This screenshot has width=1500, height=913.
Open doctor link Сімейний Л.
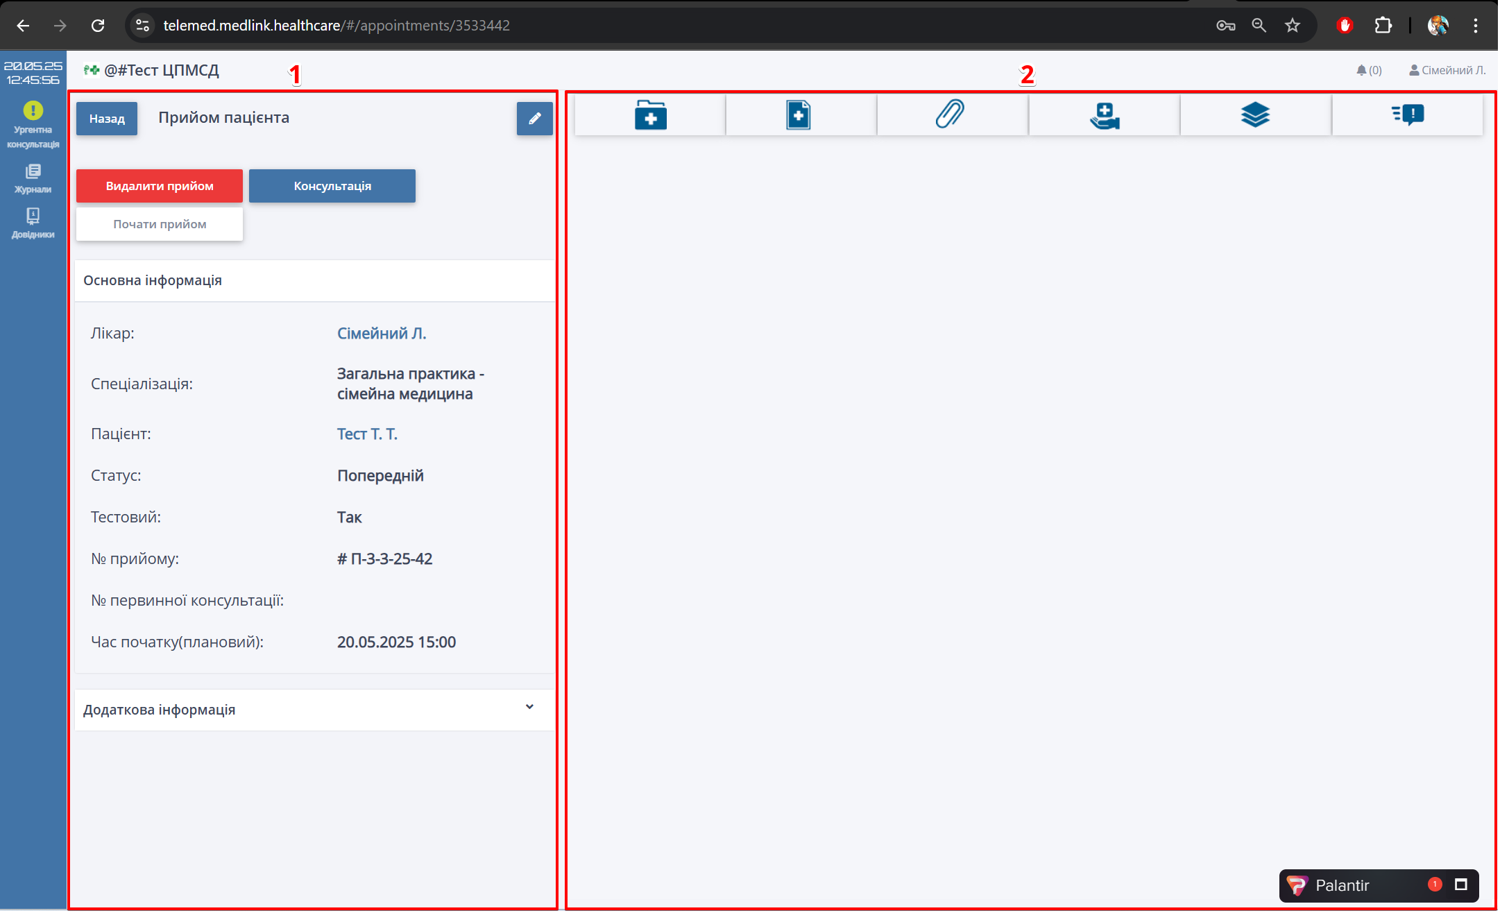pyautogui.click(x=382, y=334)
